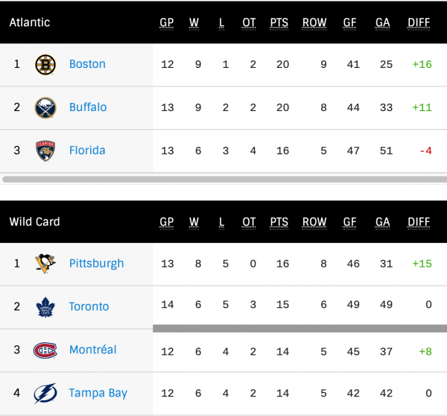
Task: Click the Toronto Maple Leafs logo
Action: pos(45,306)
